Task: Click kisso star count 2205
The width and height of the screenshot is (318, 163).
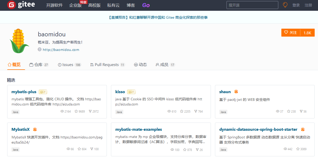Action: pos(187,111)
